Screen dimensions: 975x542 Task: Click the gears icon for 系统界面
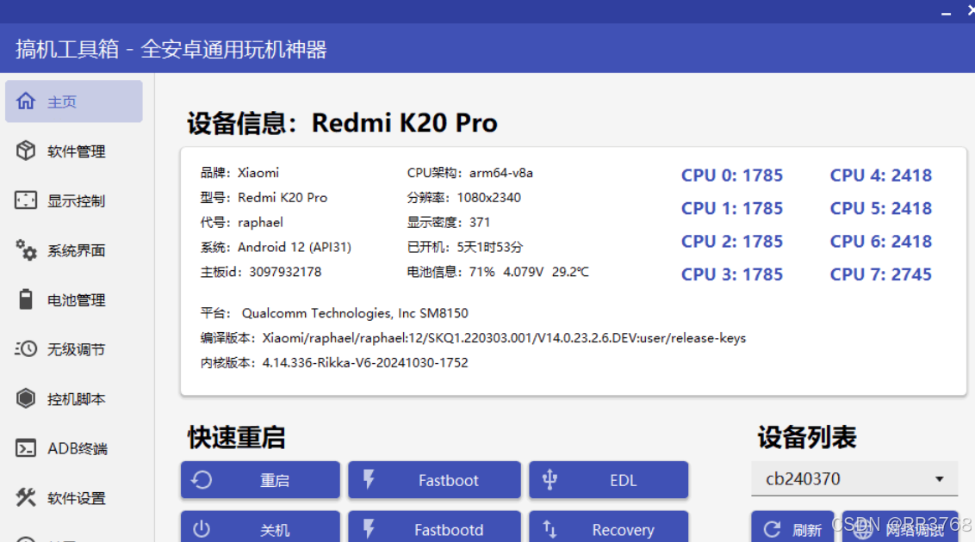[26, 249]
